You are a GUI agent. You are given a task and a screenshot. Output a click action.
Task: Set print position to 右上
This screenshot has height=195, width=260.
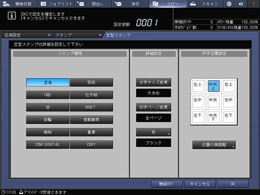(229, 86)
